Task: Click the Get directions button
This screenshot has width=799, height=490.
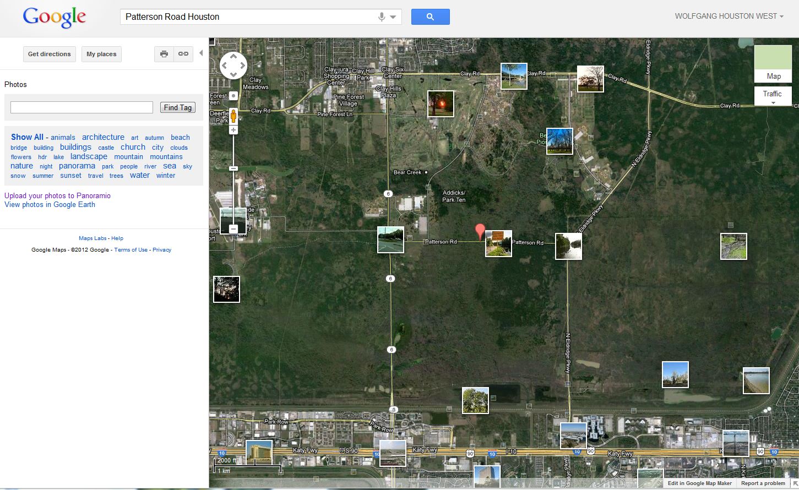Action: (x=49, y=54)
